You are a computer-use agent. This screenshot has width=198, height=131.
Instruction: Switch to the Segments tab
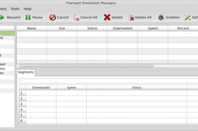26,72
